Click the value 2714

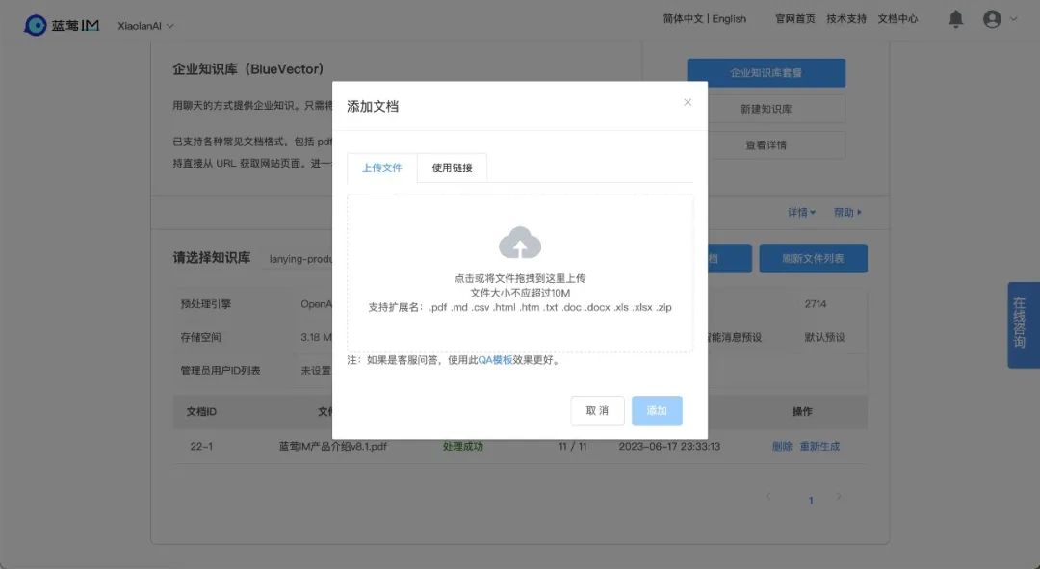tap(816, 304)
